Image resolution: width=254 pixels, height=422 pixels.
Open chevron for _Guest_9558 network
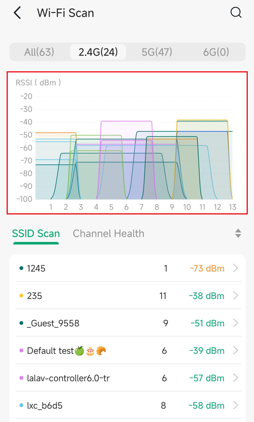tap(236, 323)
